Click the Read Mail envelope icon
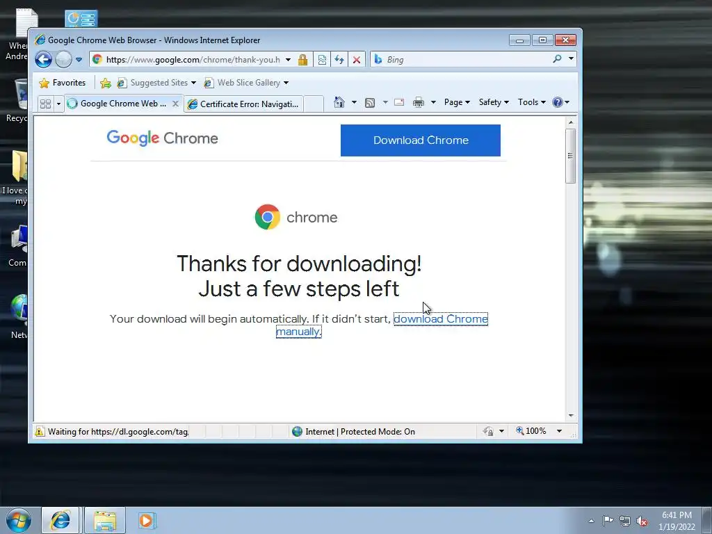 coord(399,102)
